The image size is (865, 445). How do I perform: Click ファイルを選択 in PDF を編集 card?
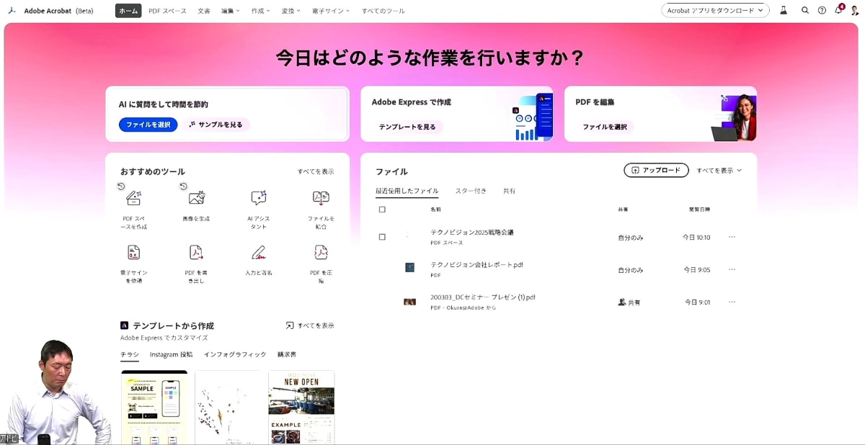point(605,127)
